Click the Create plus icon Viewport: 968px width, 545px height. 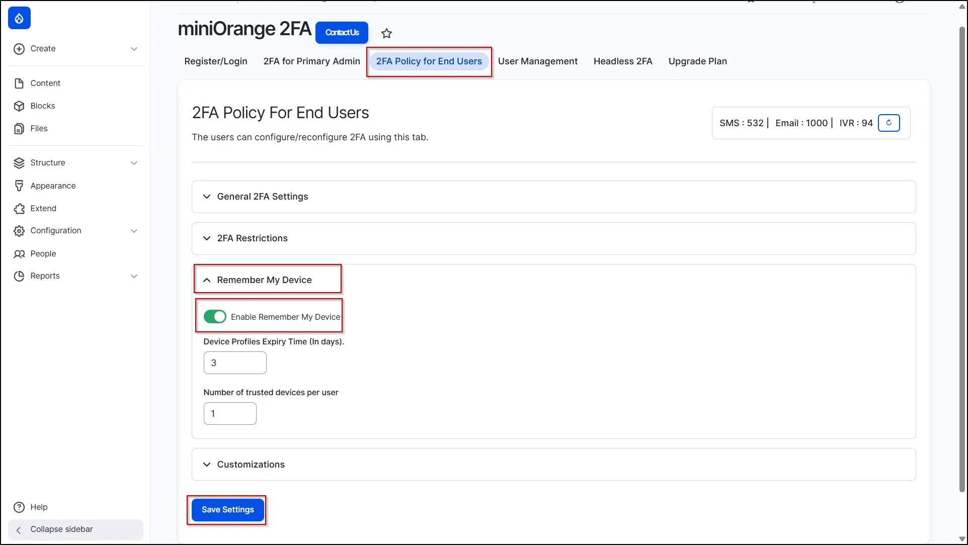pos(19,49)
